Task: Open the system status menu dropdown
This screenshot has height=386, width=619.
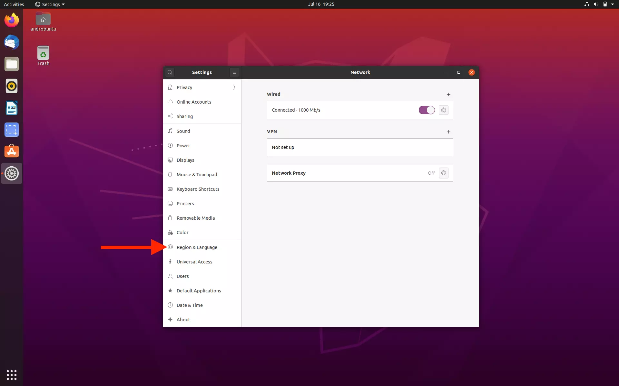Action: point(612,4)
